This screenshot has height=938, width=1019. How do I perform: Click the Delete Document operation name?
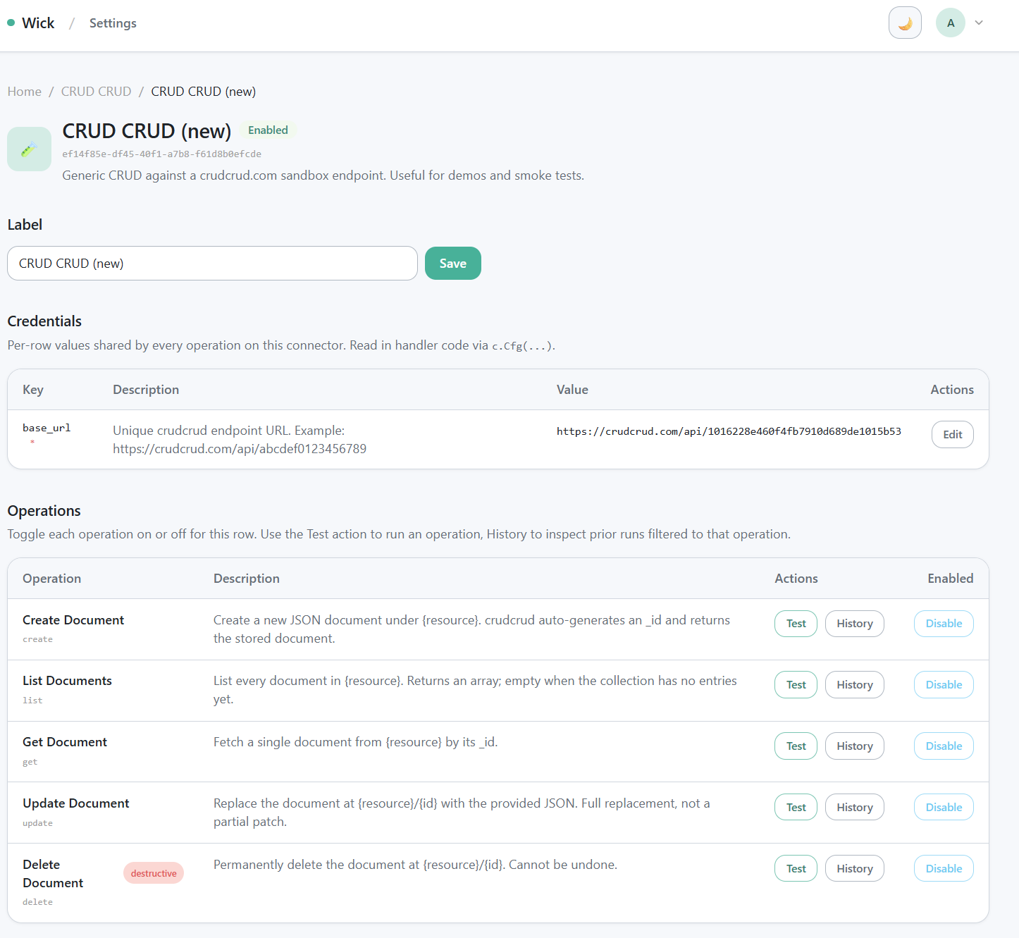[53, 874]
